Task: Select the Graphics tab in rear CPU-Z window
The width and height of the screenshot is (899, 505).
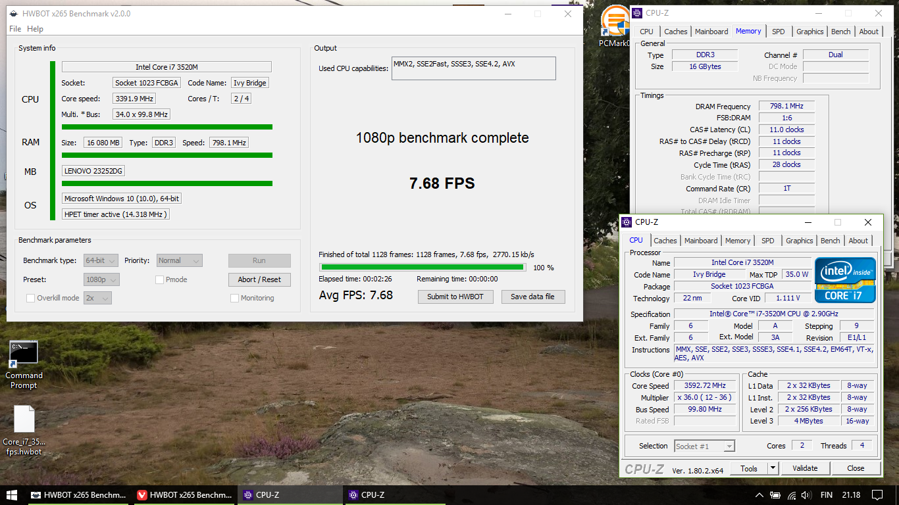Action: (810, 32)
